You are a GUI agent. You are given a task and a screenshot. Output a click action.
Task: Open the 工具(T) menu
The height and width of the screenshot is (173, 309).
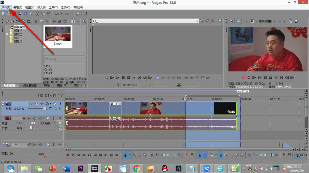(x=53, y=7)
